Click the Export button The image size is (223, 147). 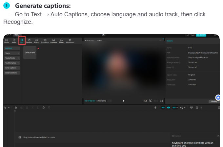[x=201, y=35]
